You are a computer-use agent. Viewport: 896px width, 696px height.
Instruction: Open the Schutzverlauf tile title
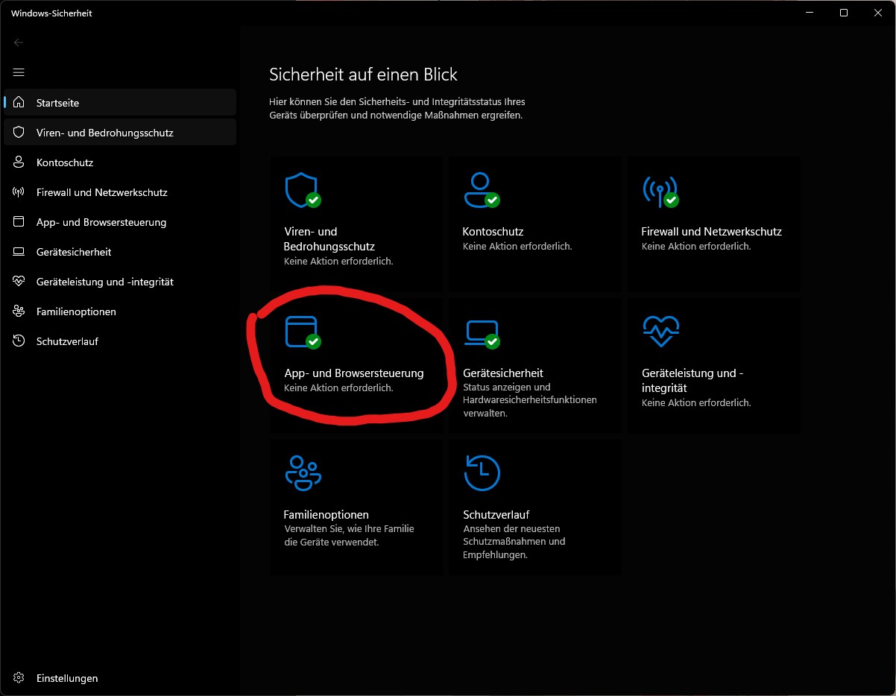click(496, 514)
